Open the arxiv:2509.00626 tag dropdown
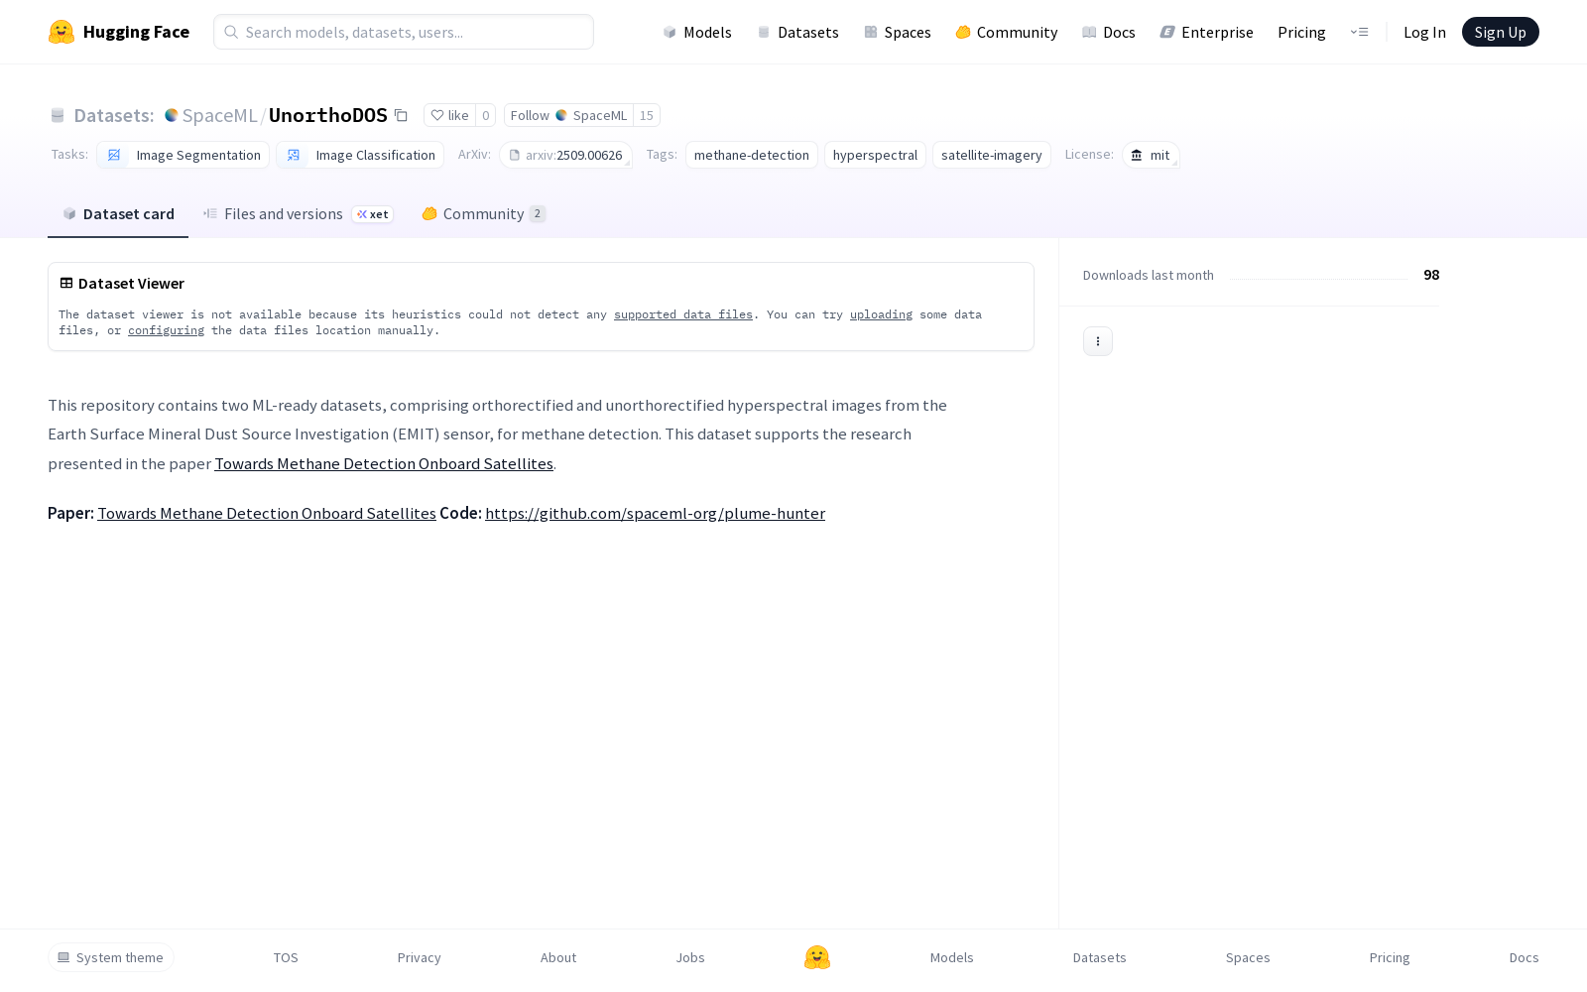The width and height of the screenshot is (1587, 992). [x=566, y=155]
